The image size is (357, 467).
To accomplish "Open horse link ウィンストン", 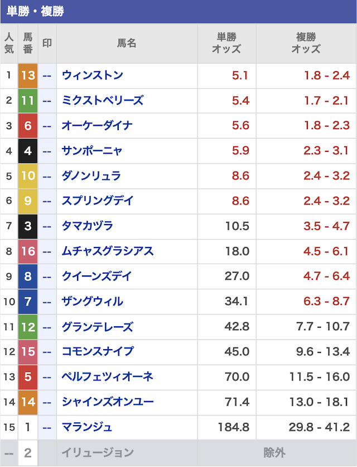I will click(92, 75).
